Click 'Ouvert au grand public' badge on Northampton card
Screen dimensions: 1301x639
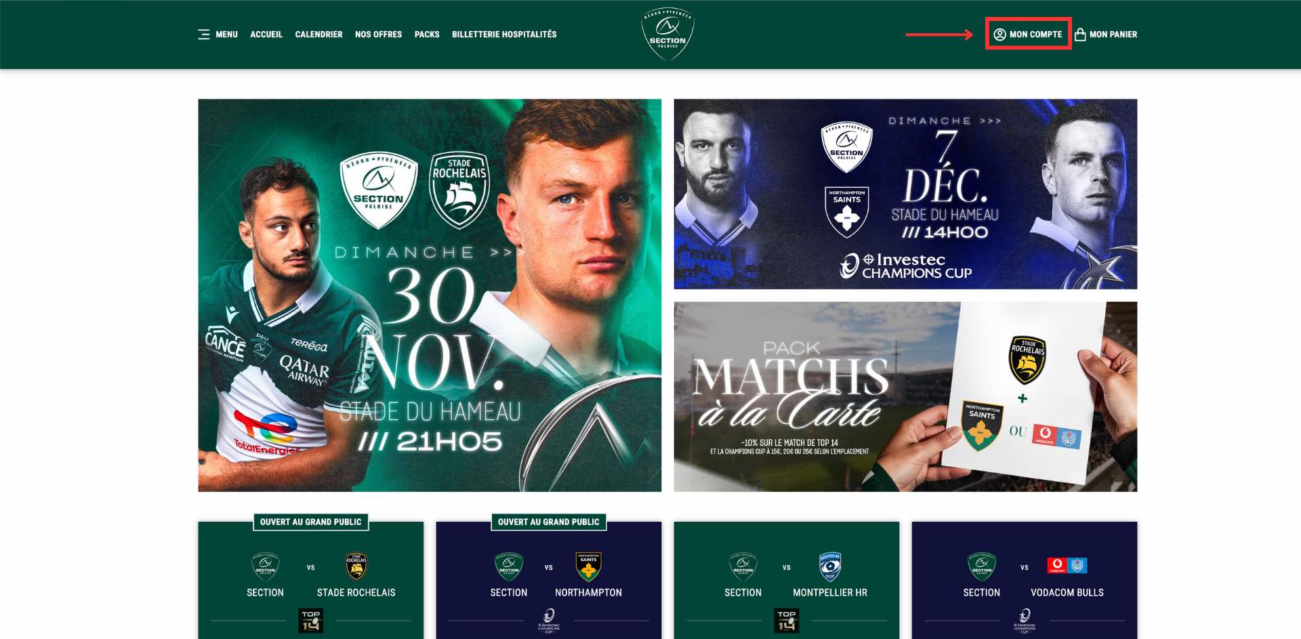(548, 522)
